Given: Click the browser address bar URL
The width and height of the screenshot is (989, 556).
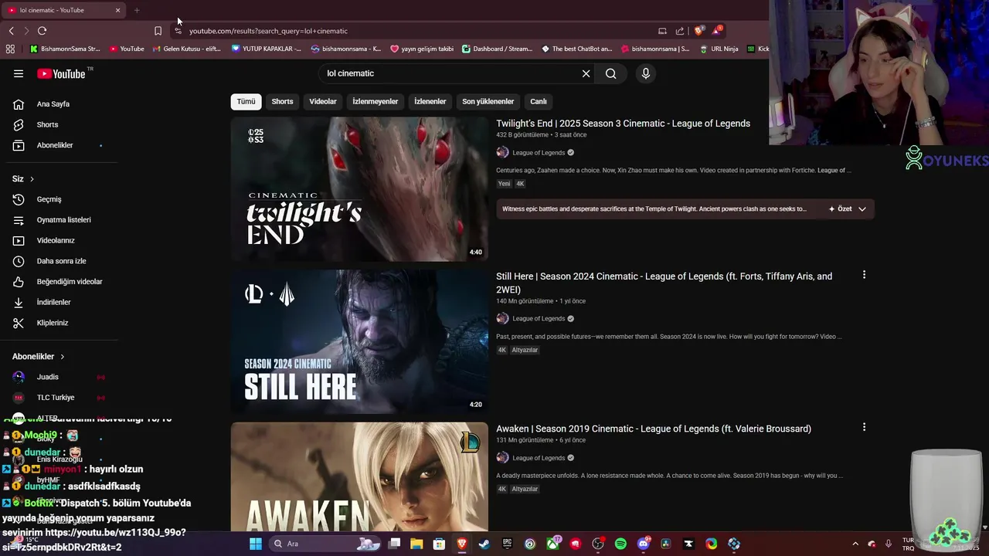Looking at the screenshot, I should 268,31.
